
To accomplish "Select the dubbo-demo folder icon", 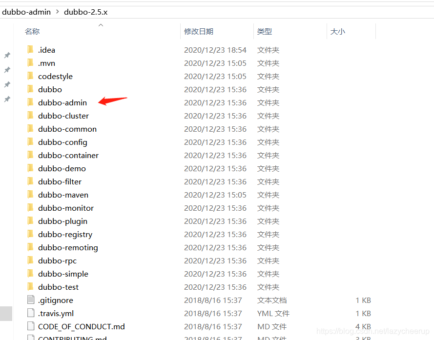I will [x=30, y=168].
